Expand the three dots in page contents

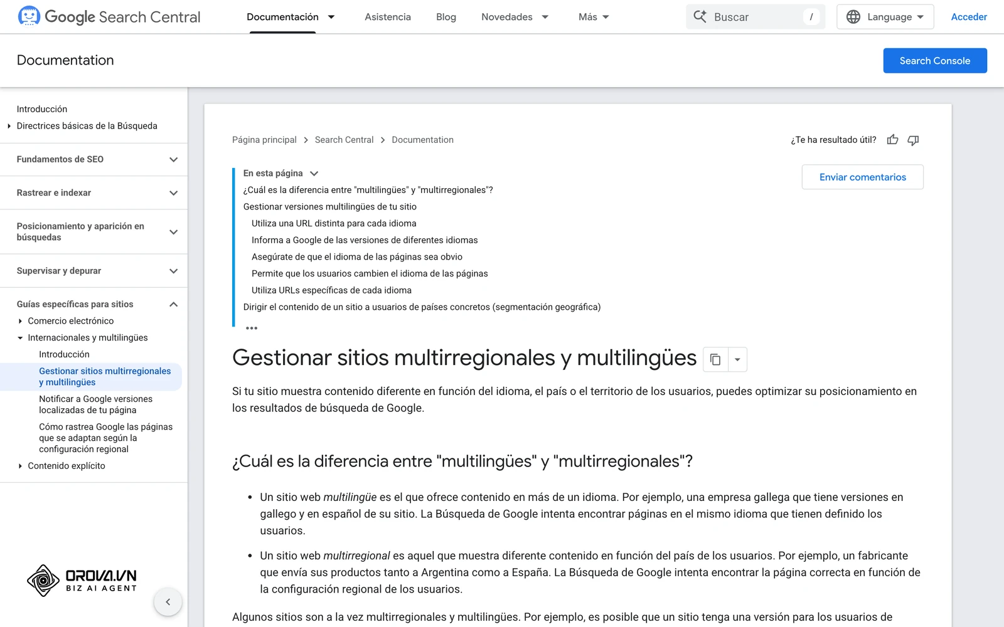coord(252,328)
